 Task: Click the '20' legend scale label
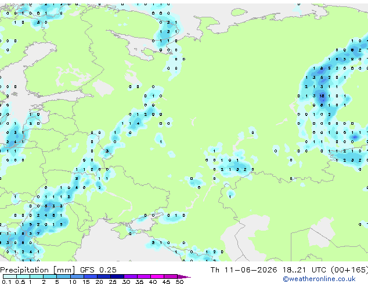tap(99, 282)
